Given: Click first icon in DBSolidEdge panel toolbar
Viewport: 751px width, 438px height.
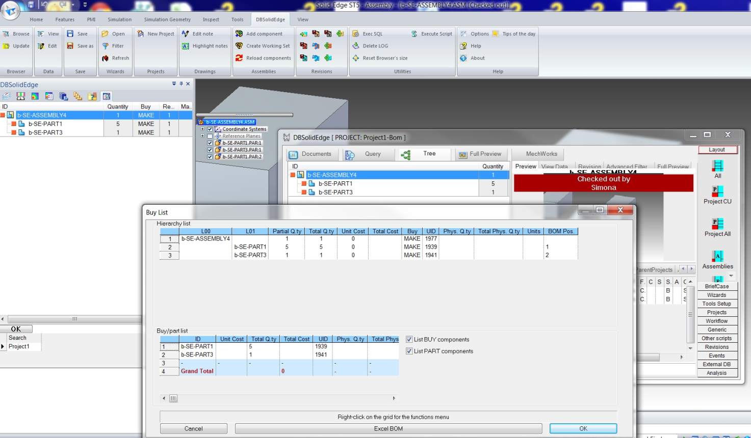Looking at the screenshot, I should pos(6,96).
